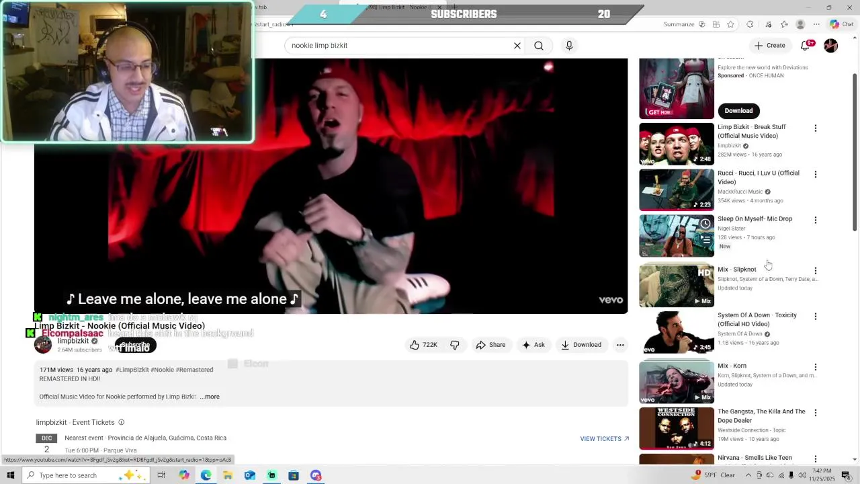The image size is (860, 484).
Task: Open options menu for Rucci I Luv U
Action: click(816, 174)
